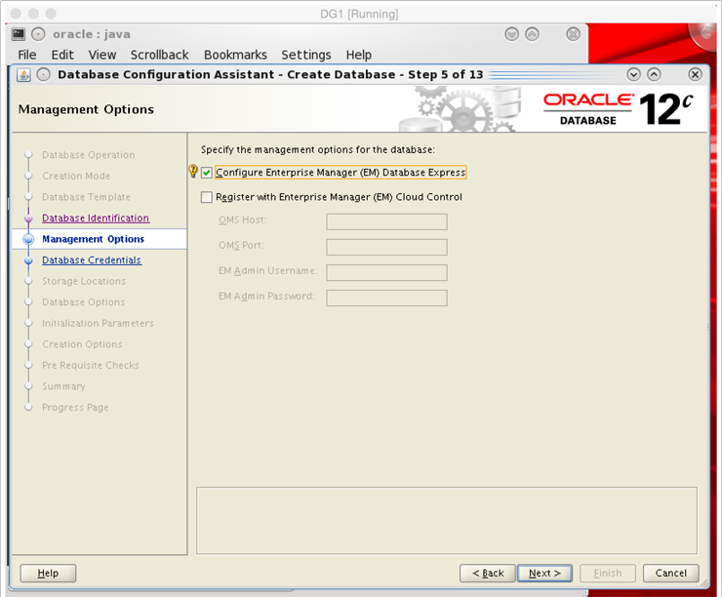The image size is (722, 597).
Task: Go back with the < Back button
Action: (488, 573)
